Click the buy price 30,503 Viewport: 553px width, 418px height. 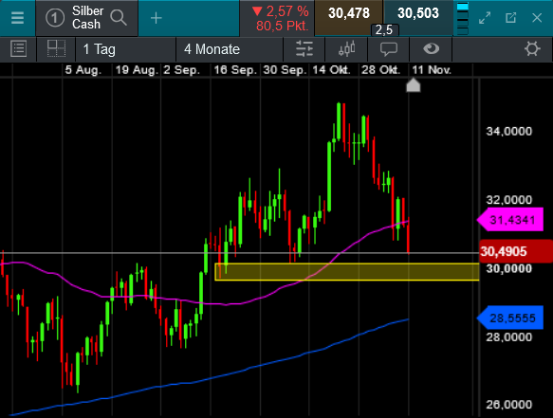point(418,14)
